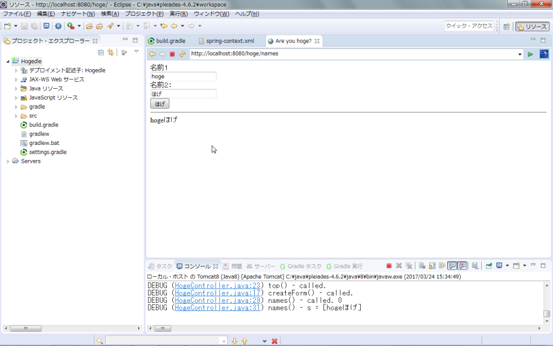Expand the gradle folder
This screenshot has width=553, height=346.
tap(16, 107)
